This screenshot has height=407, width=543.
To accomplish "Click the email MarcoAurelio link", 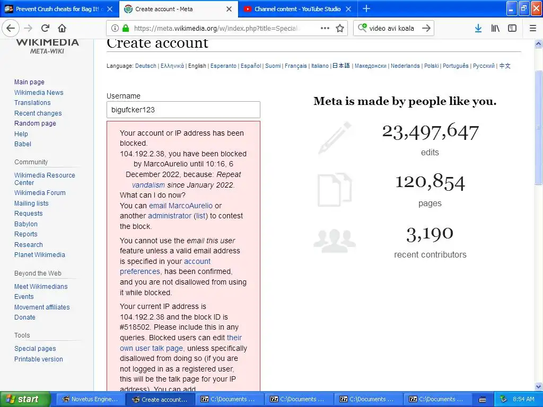I will (181, 206).
